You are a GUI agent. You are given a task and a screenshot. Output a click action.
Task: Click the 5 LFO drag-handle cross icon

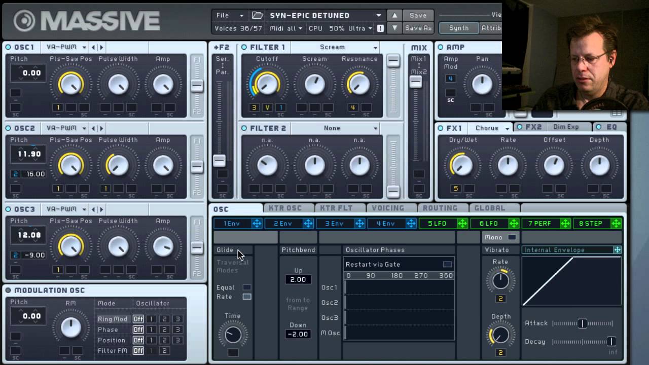click(x=462, y=224)
